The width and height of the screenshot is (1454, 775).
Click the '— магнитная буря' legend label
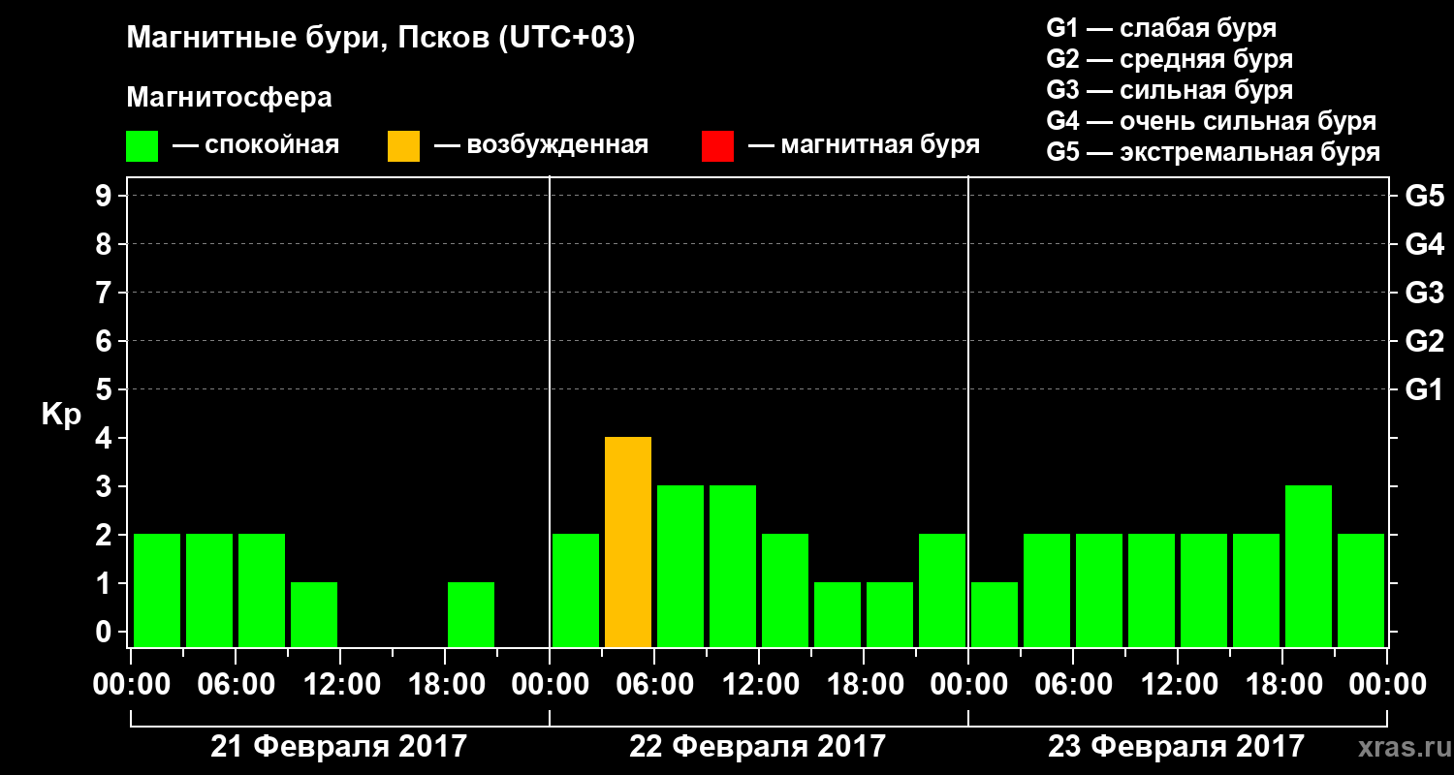click(865, 145)
